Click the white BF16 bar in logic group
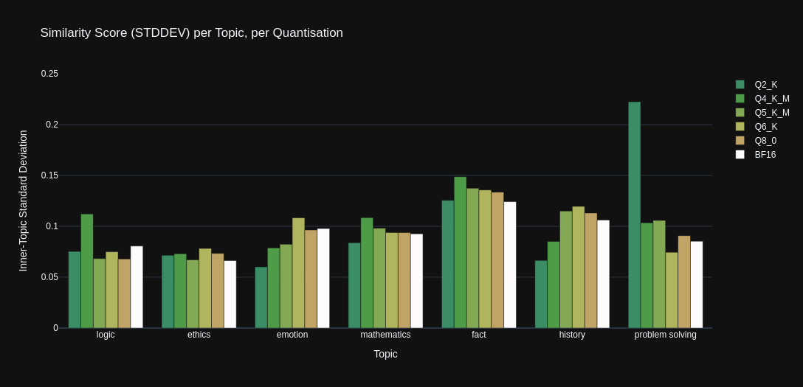 [137, 287]
